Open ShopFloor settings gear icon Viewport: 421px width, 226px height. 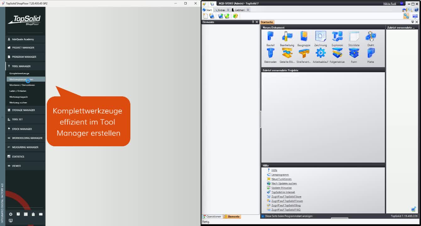(x=11, y=214)
